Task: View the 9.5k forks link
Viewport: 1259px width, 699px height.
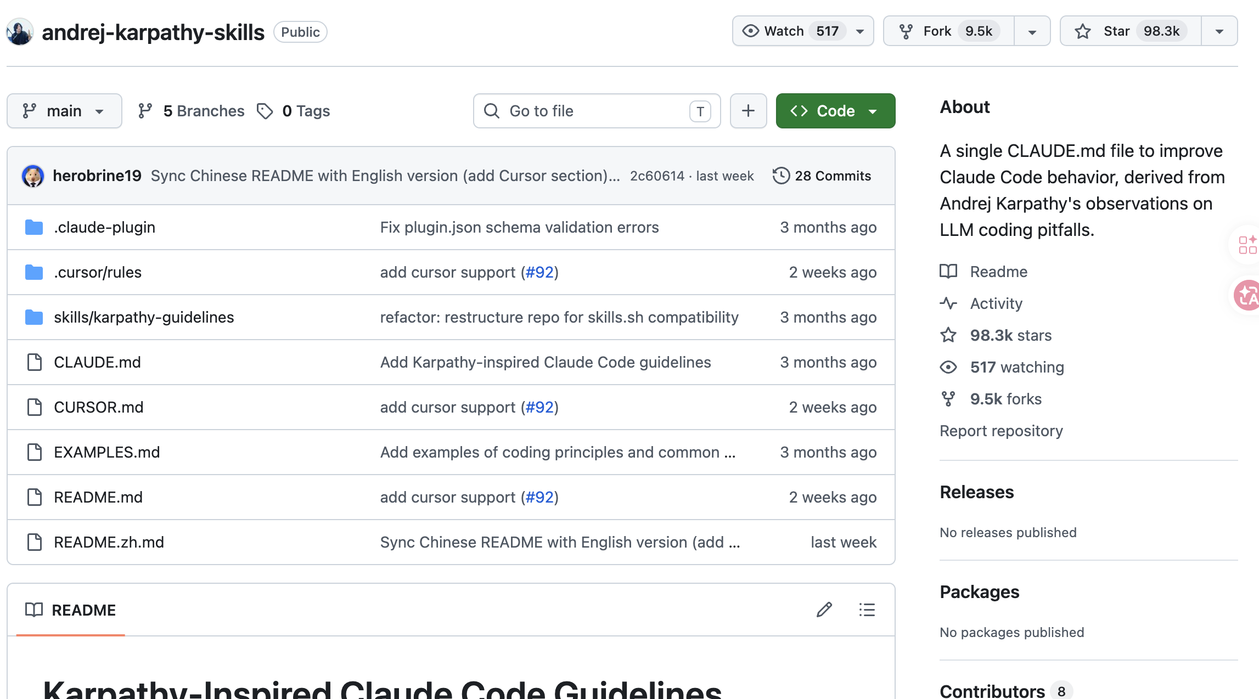Action: pyautogui.click(x=1005, y=399)
